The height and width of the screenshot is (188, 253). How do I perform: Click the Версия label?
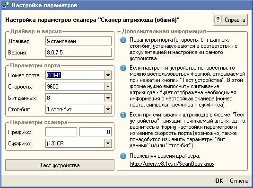point(17,53)
